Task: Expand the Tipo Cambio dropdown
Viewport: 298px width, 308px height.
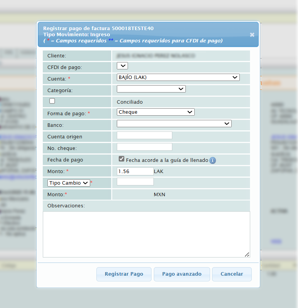Action: pyautogui.click(x=69, y=183)
